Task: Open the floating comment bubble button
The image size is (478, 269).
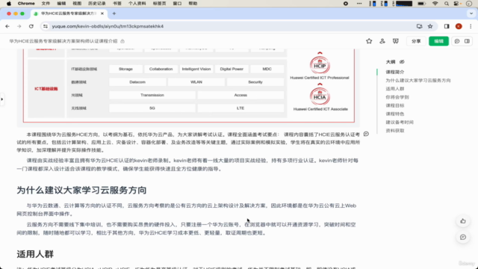Action: (463, 237)
